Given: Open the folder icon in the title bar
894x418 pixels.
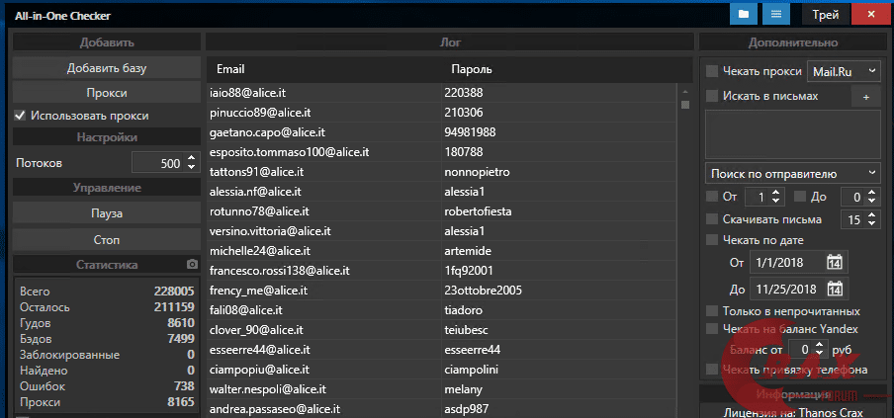Looking at the screenshot, I should [743, 15].
